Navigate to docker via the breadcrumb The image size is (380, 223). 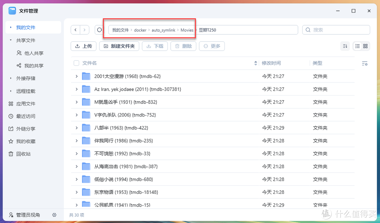(x=140, y=30)
